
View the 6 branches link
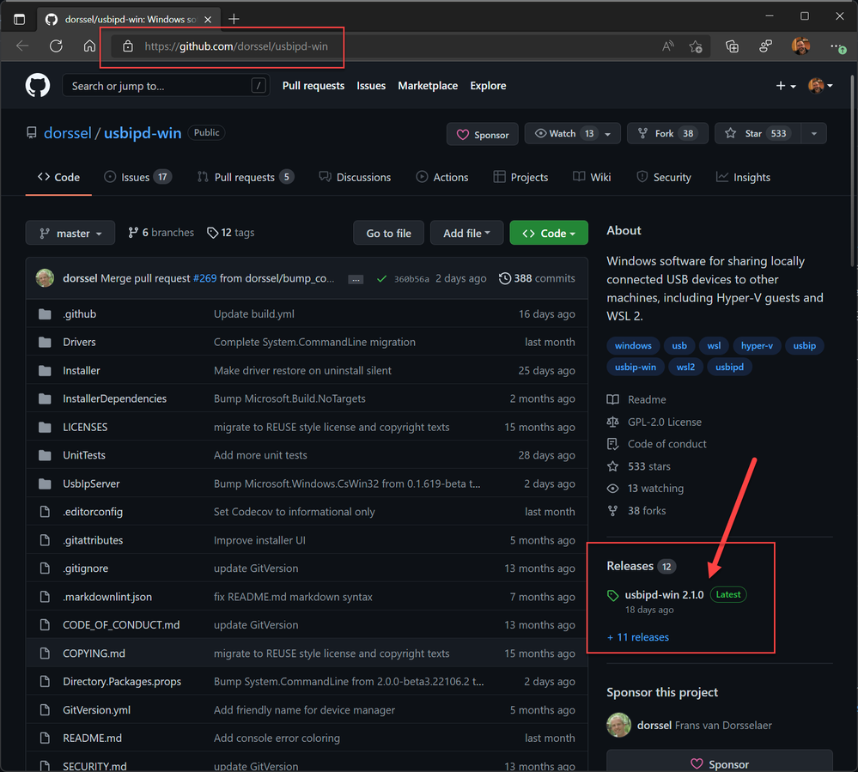pos(161,233)
